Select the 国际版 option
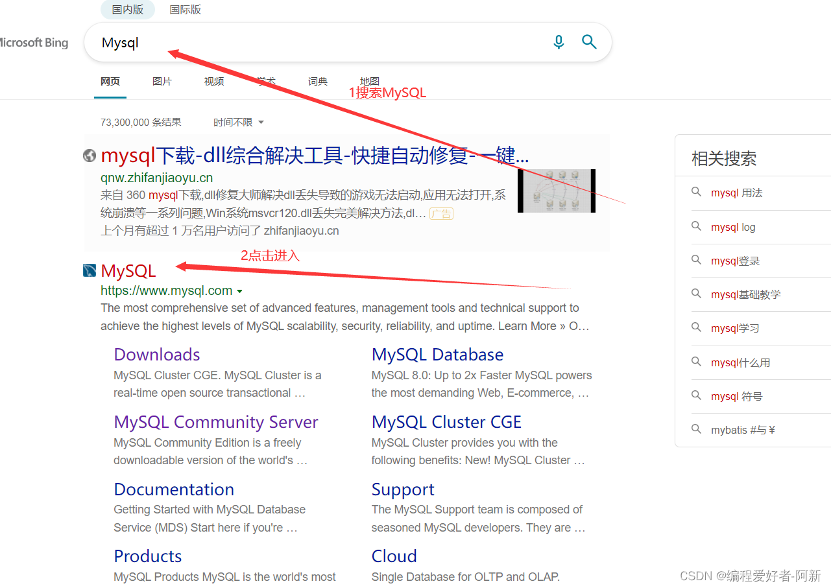 pyautogui.click(x=185, y=10)
